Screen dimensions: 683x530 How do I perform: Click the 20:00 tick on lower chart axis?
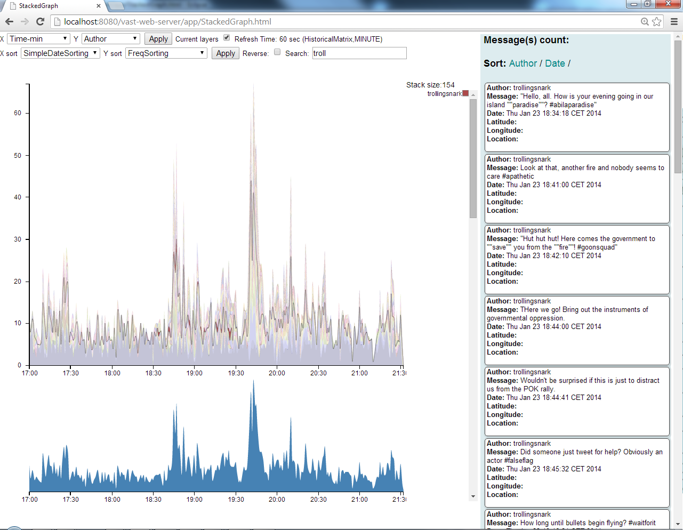tap(277, 500)
